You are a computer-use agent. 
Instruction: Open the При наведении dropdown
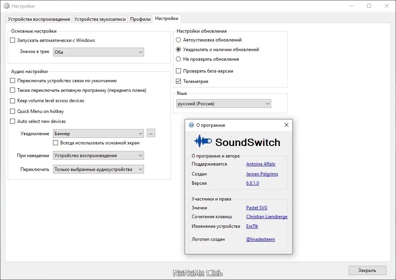[x=98, y=156]
